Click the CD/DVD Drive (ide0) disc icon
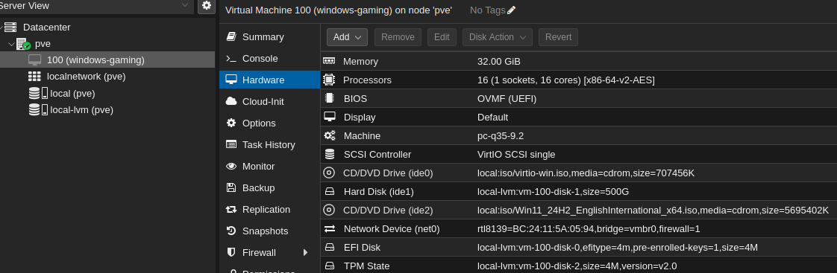 coord(329,173)
